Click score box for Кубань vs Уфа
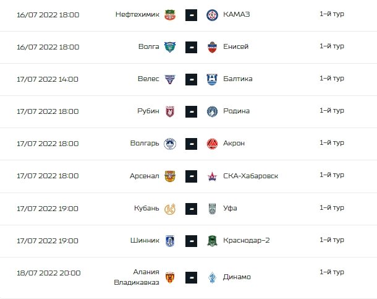Screen dimensions: 377x299 [191, 209]
